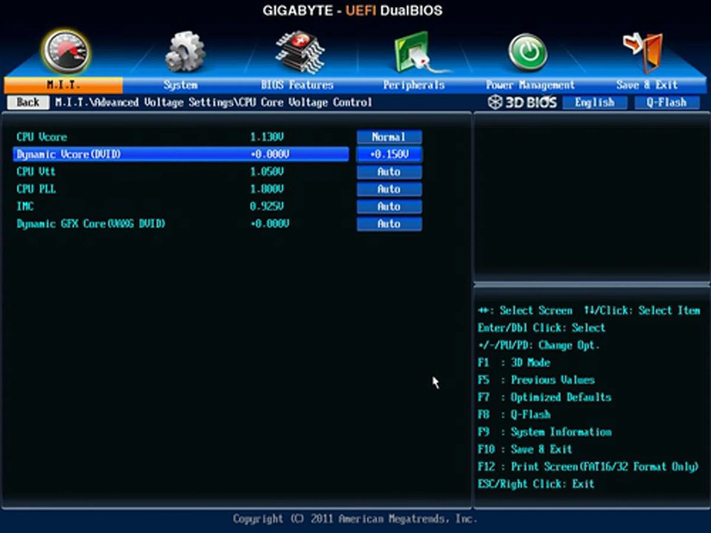Screen dimensions: 711x533
Task: Open Dynamic GFX Core Auto selector
Action: pyautogui.click(x=389, y=224)
